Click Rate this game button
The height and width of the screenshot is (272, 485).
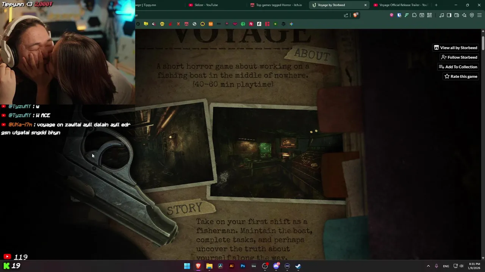(461, 76)
